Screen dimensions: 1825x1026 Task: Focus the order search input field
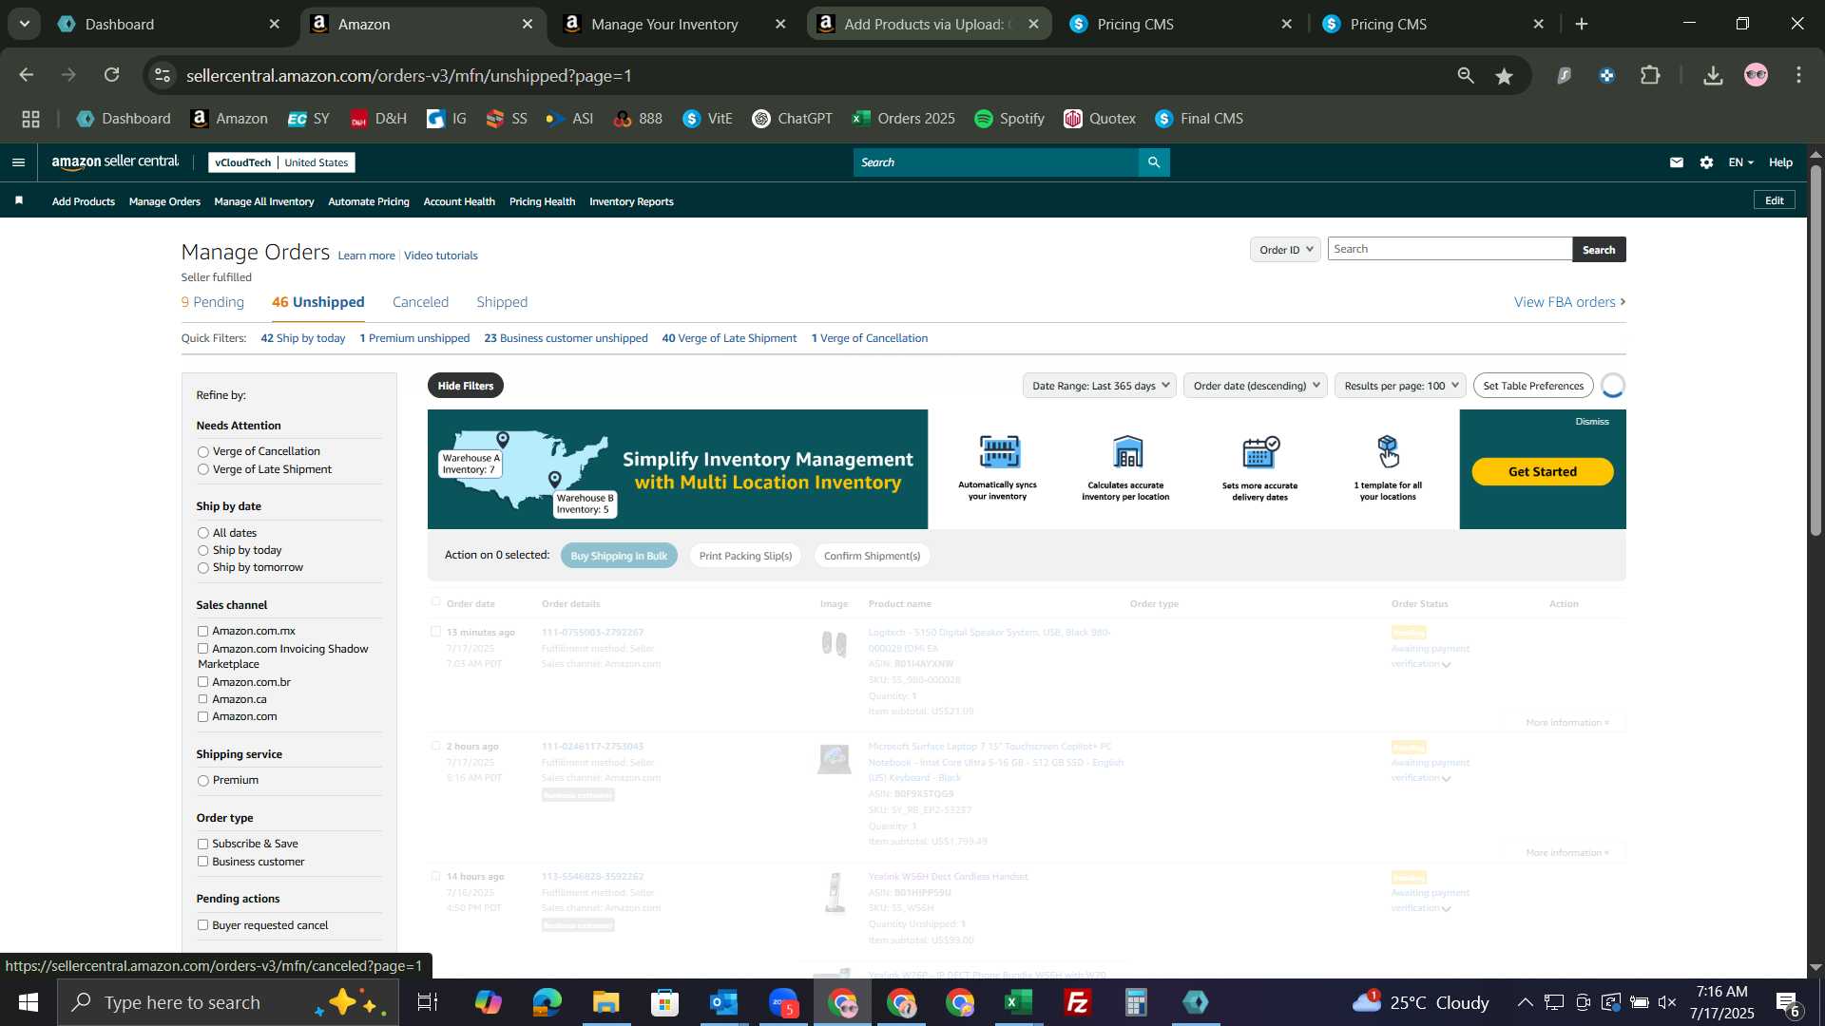1450,249
